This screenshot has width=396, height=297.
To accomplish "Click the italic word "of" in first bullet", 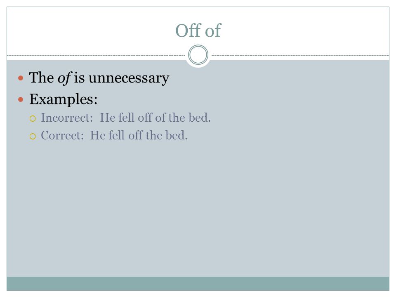I will (65, 78).
